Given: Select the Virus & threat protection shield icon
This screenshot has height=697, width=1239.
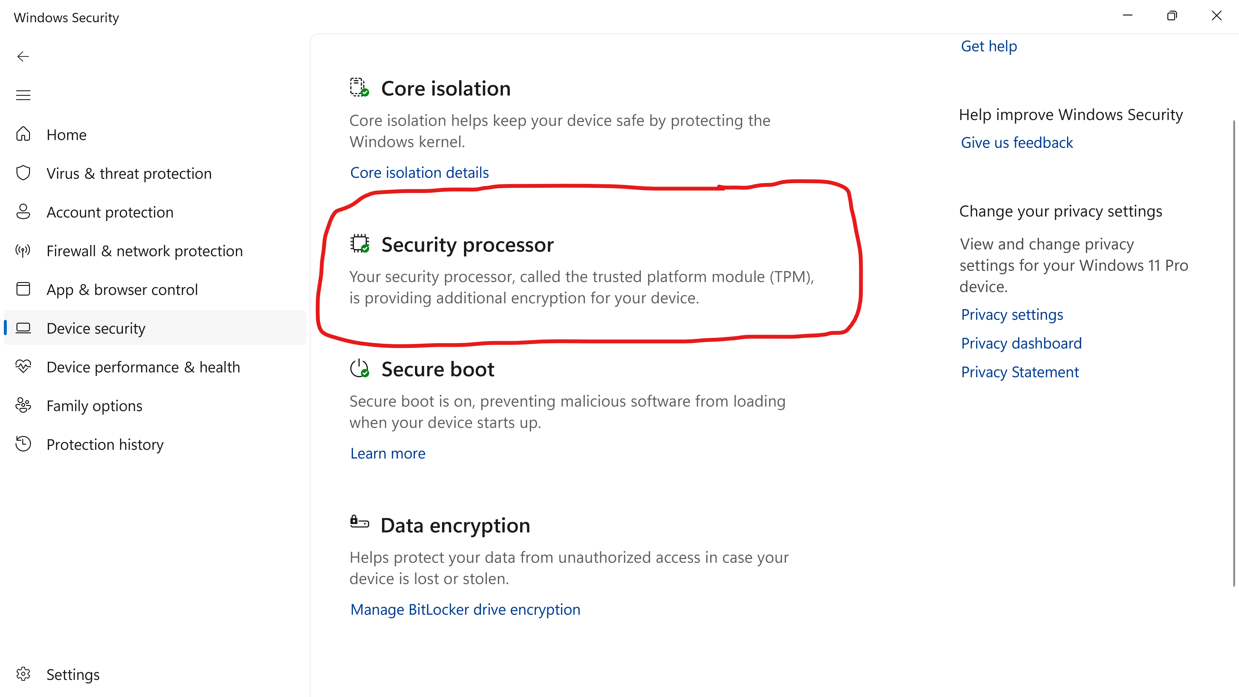Looking at the screenshot, I should pos(23,173).
